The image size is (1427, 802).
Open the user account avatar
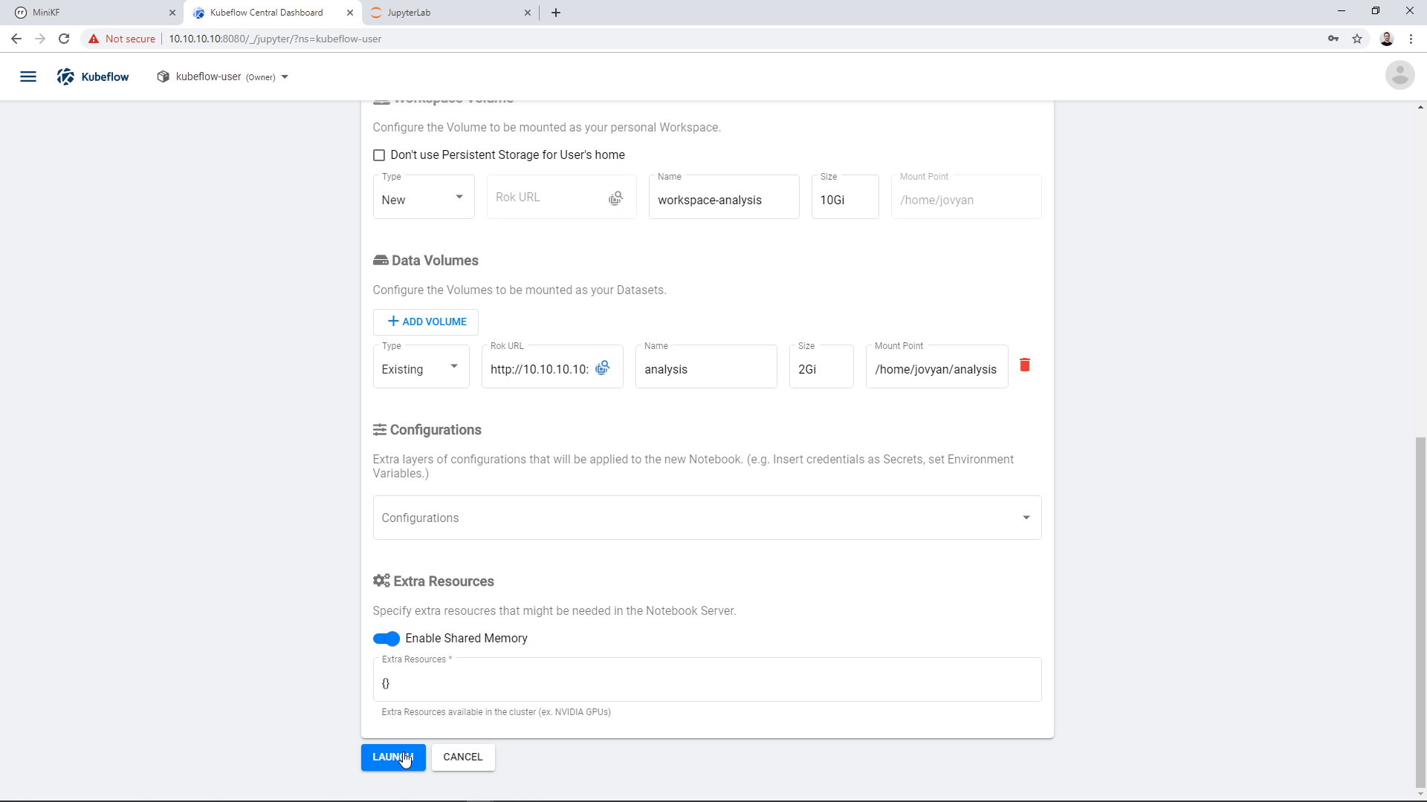[x=1400, y=75]
